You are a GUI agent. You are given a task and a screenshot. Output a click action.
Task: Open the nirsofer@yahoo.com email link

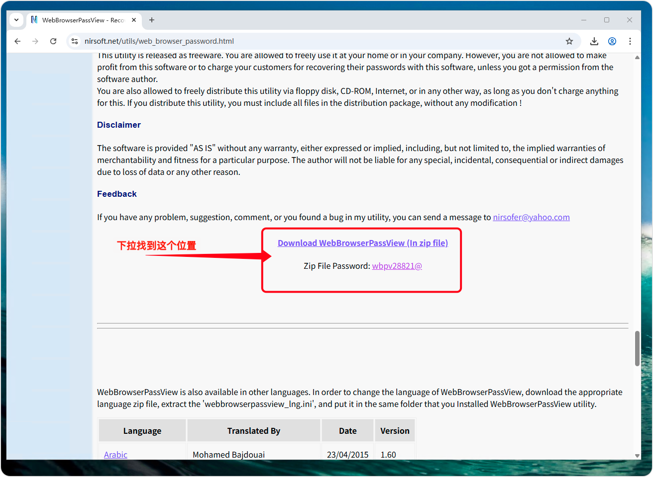coord(531,217)
